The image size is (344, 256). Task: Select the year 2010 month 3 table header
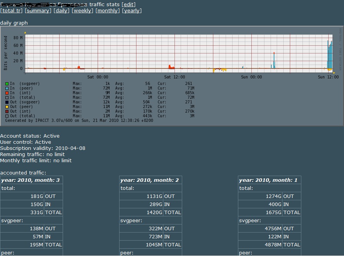(x=30, y=180)
